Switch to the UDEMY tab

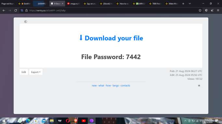[41, 4]
